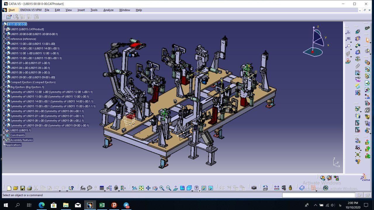Click the Fit All In icon
The height and width of the screenshot is (210, 374).
pyautogui.click(x=141, y=188)
